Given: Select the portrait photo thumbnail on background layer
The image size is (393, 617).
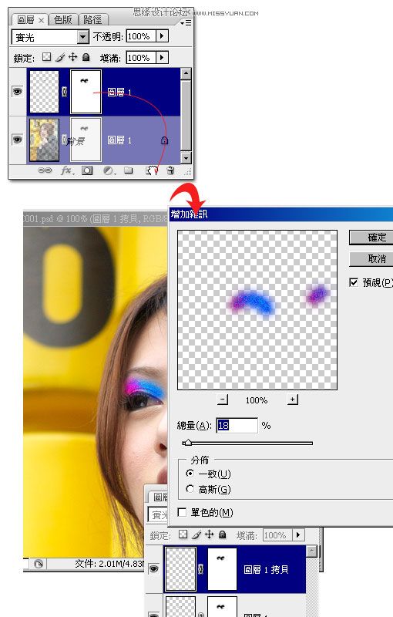Looking at the screenshot, I should coord(44,140).
